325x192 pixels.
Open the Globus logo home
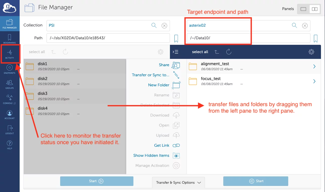10,8
